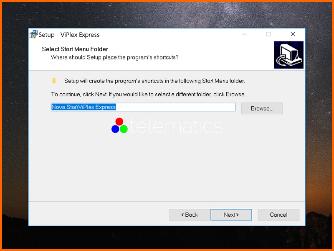The image size is (334, 251).
Task: Click the white telematics watermark text
Action: tap(176, 126)
